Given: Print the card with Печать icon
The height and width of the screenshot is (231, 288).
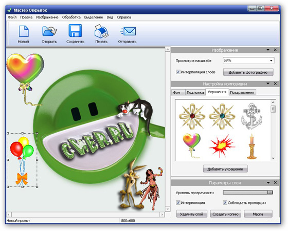Looking at the screenshot, I should [x=101, y=34].
